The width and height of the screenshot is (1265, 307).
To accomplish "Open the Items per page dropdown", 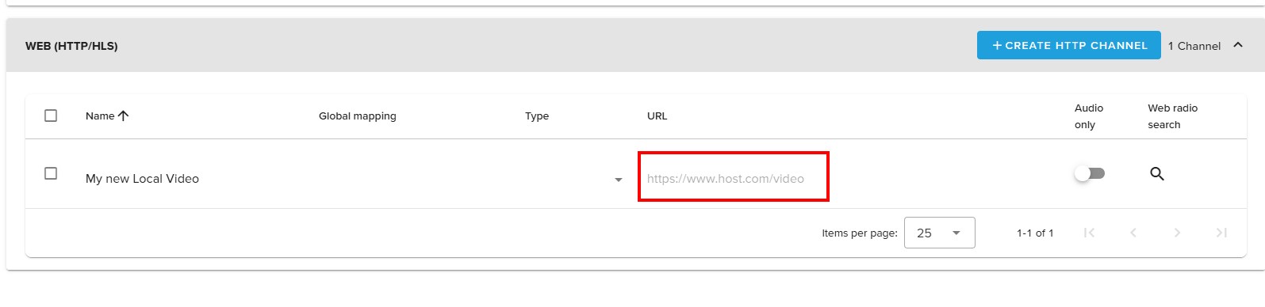I will point(940,233).
